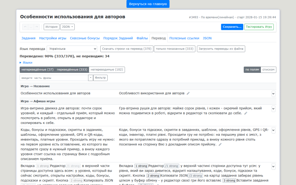Open the 'Настройки игры' tab
Image resolution: width=296 pixels, height=185 pixels.
pos(53,38)
